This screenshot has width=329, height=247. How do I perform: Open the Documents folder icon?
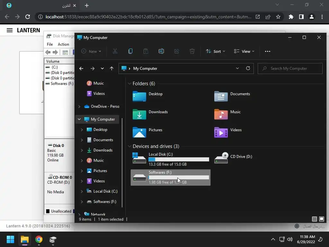coord(221,96)
